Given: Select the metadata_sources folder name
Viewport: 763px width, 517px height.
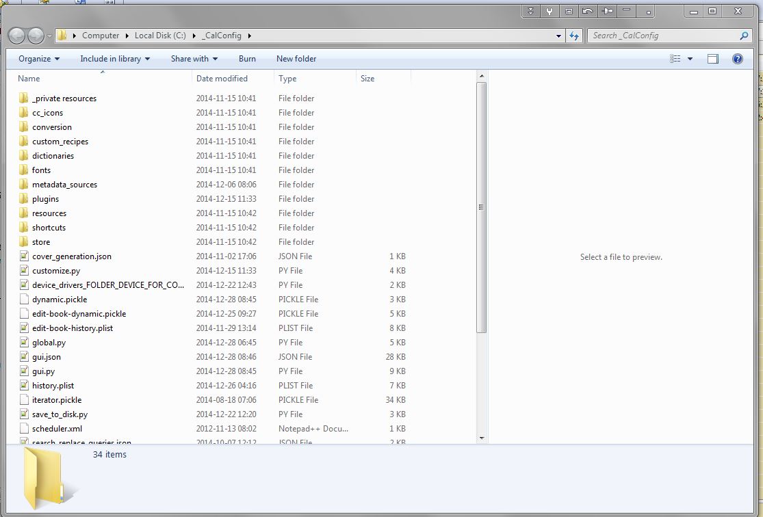Looking at the screenshot, I should pyautogui.click(x=65, y=185).
